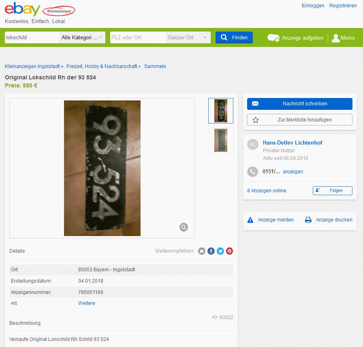Image resolution: width=363 pixels, height=347 pixels.
Task: Open the Ganzer Ort radius dropdown
Action: (188, 38)
